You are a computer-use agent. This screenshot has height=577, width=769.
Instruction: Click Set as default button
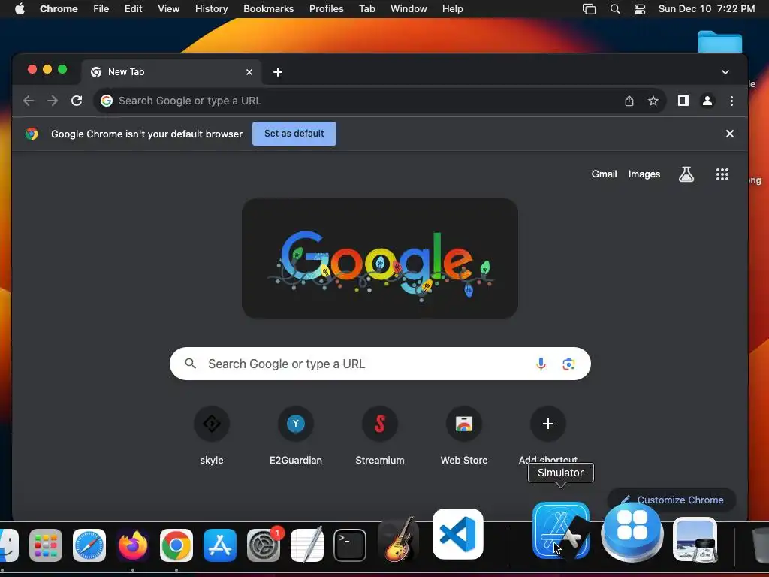pos(294,134)
